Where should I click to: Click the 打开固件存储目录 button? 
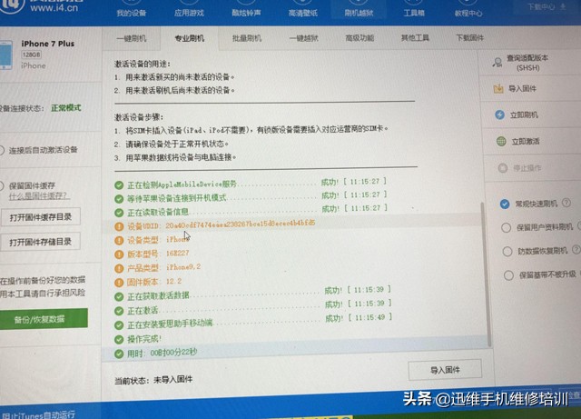(x=40, y=242)
